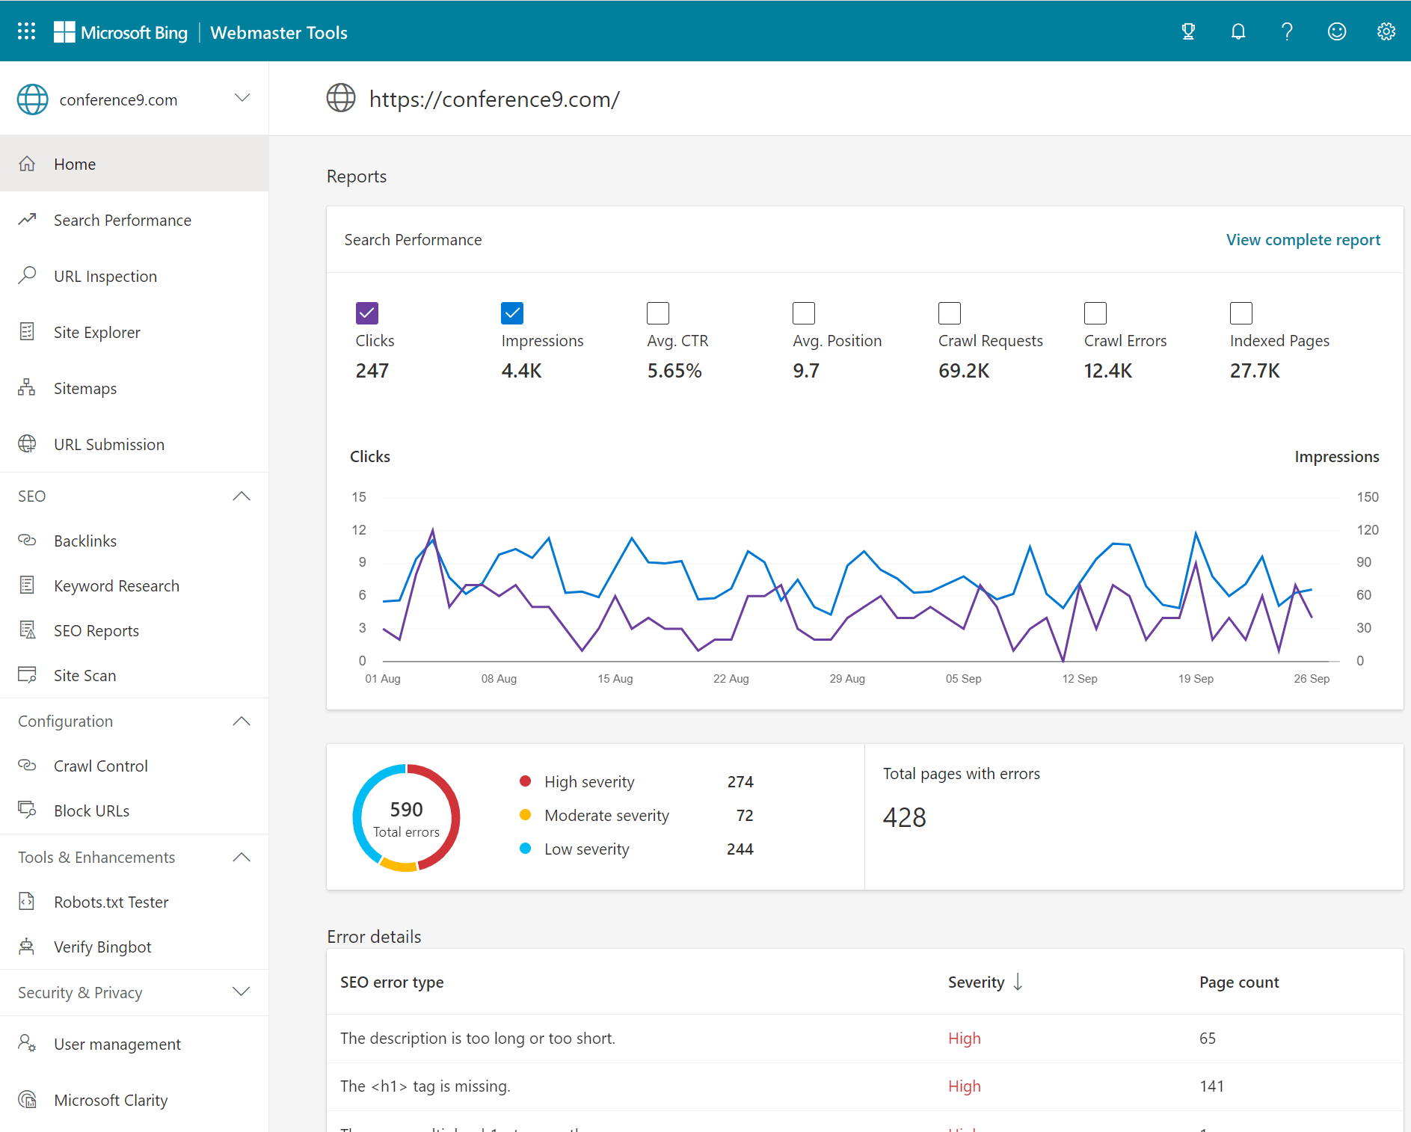Click the total errors donut chart
This screenshot has width=1411, height=1132.
pyautogui.click(x=405, y=817)
